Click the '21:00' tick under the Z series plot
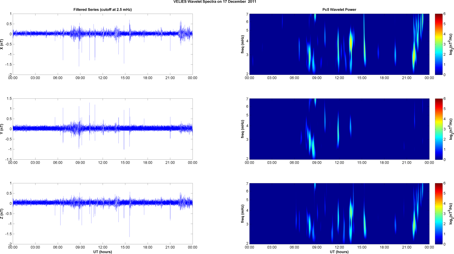Viewport: 454px width, 254px height. [x=170, y=247]
